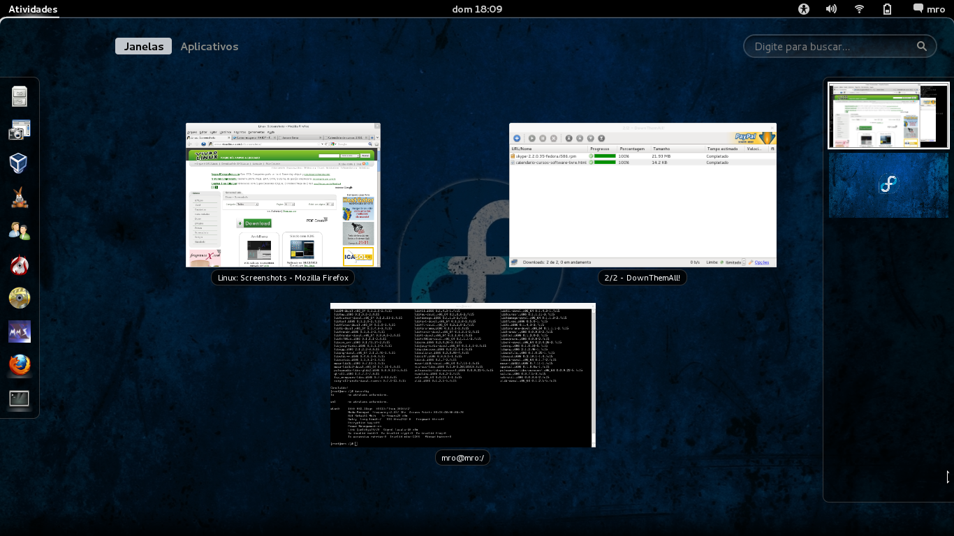The image size is (954, 536).
Task: Open the golden disc burner icon
Action: [20, 298]
